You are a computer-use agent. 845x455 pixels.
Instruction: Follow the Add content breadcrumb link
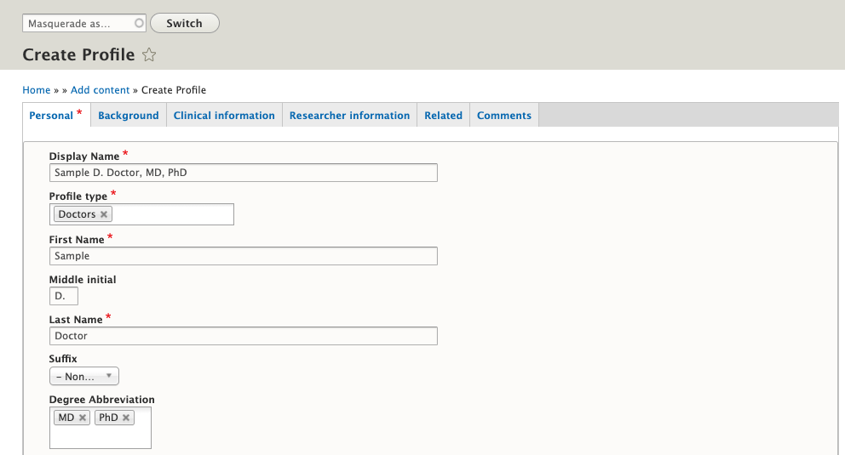[100, 90]
